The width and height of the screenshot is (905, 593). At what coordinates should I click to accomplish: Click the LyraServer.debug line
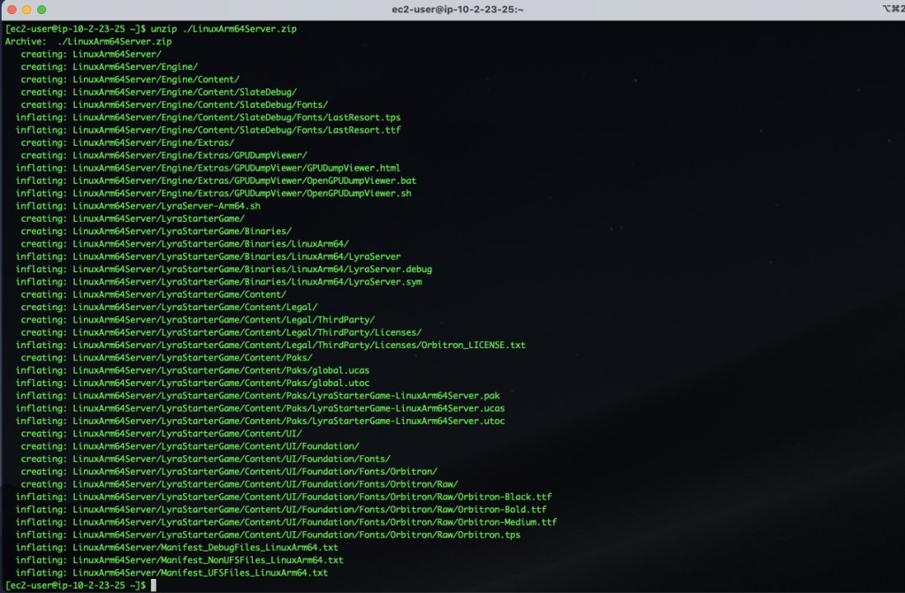pos(224,270)
